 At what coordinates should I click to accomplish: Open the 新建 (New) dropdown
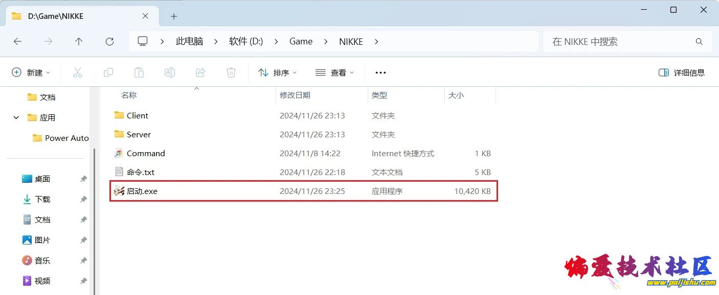31,72
